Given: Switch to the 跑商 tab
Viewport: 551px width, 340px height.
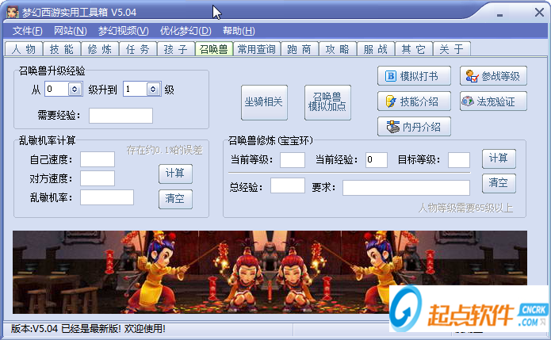Looking at the screenshot, I should pos(300,49).
